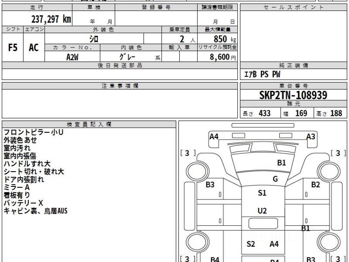Select the セールスポイント header
Viewport: 349px width, 262px height.
pyautogui.click(x=293, y=8)
